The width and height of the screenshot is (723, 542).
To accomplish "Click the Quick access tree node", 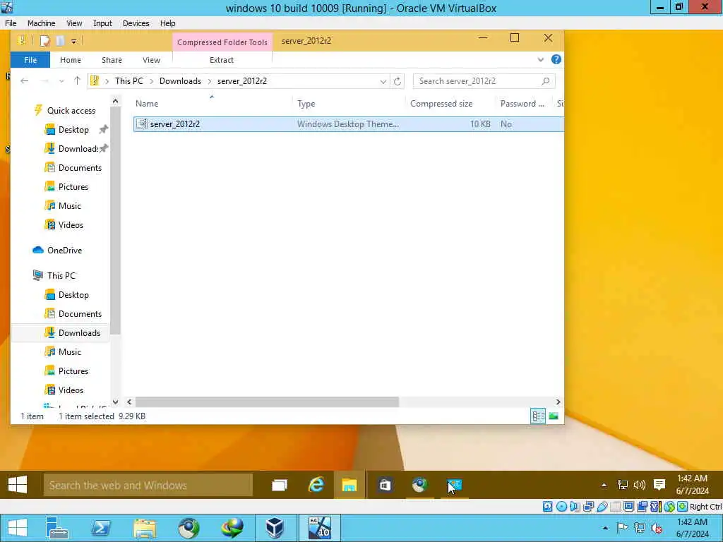I will (71, 111).
